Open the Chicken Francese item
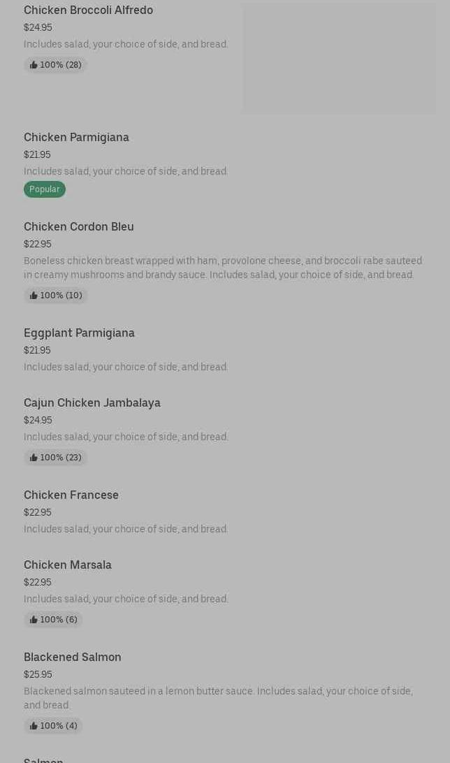The width and height of the screenshot is (450, 763). [71, 495]
